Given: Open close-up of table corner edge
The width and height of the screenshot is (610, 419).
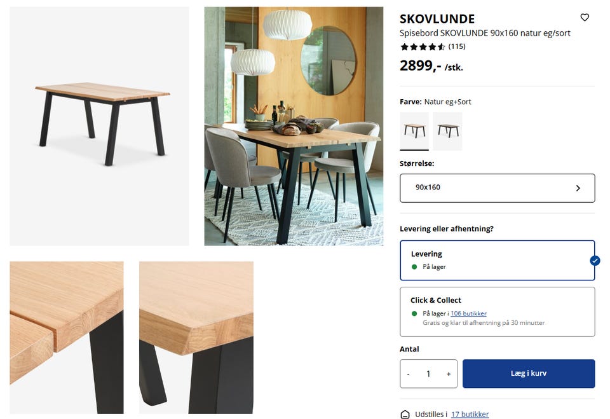Looking at the screenshot, I should pos(196,338).
